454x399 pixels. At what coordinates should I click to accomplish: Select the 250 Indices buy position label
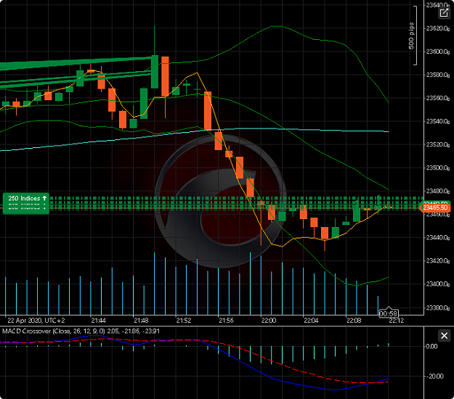(x=26, y=199)
